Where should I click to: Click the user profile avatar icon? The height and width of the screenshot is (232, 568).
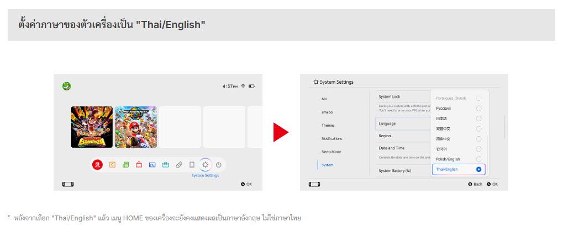coord(66,86)
